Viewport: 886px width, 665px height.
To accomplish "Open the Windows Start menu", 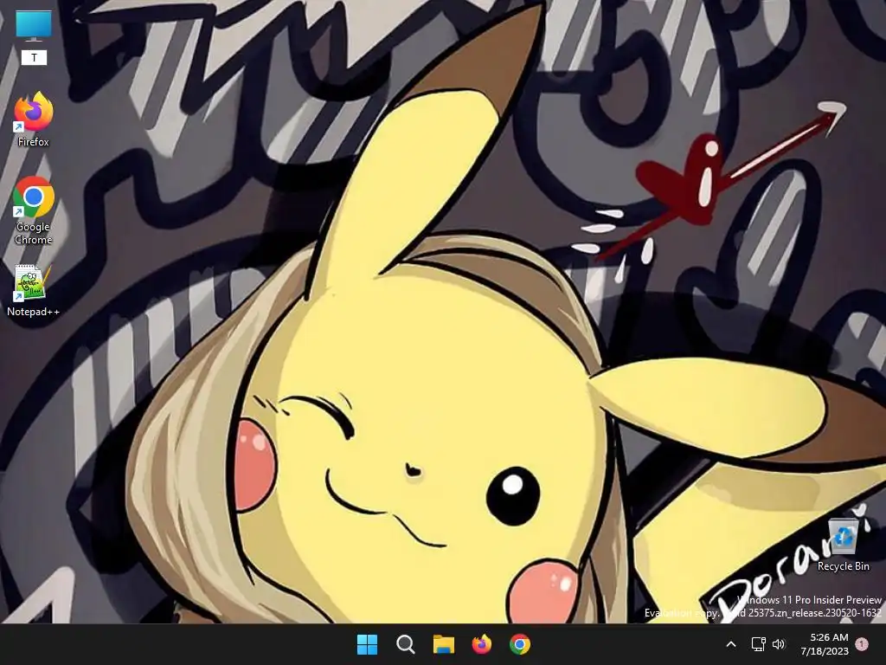I will tap(367, 644).
